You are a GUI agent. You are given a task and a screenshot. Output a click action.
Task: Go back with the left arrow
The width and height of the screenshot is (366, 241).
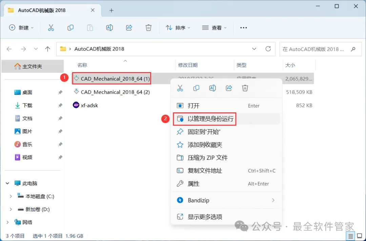(9, 49)
